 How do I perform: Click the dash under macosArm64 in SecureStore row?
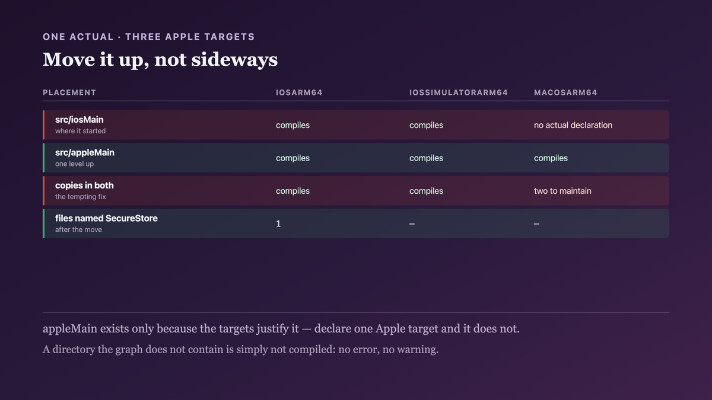coord(537,224)
